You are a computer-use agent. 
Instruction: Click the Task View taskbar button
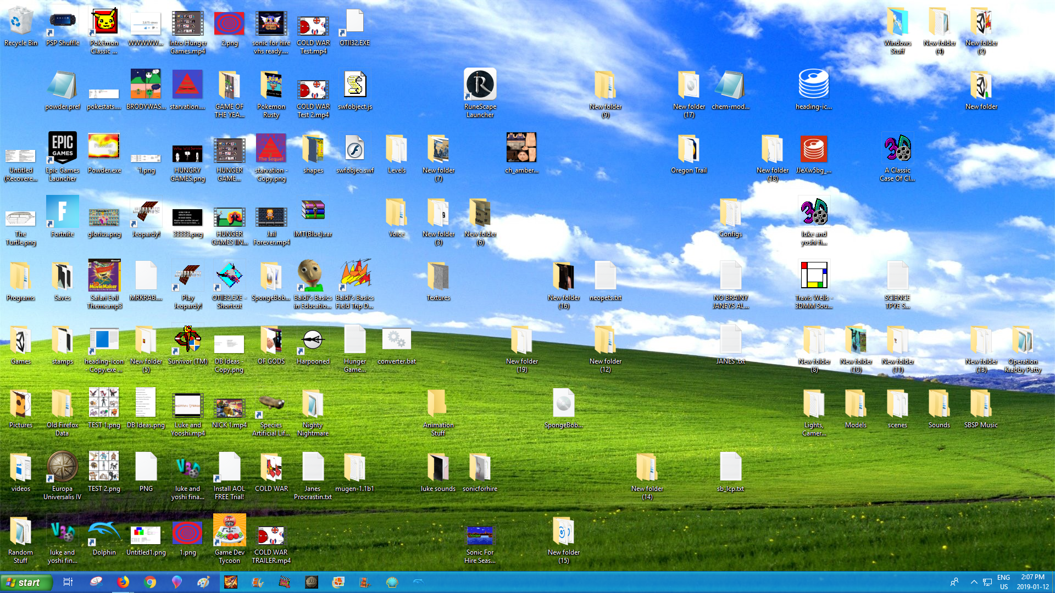coord(68,582)
